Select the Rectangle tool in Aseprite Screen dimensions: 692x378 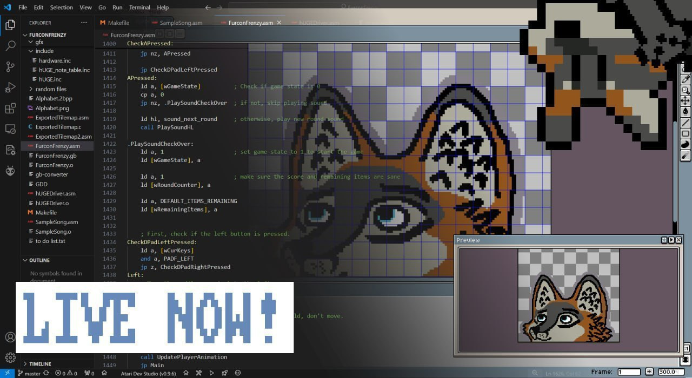[686, 134]
